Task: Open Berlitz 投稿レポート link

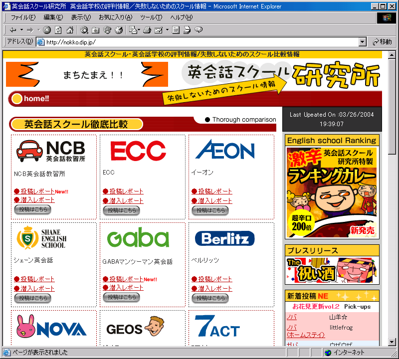Action: pos(212,279)
